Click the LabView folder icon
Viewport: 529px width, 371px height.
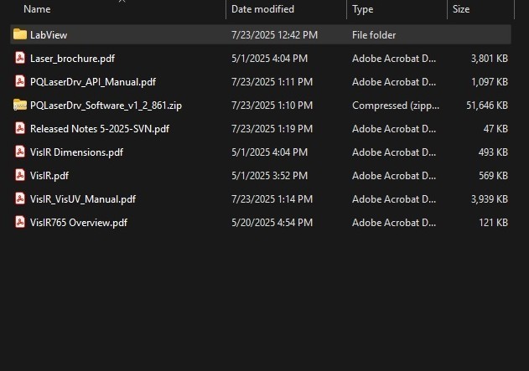click(20, 35)
